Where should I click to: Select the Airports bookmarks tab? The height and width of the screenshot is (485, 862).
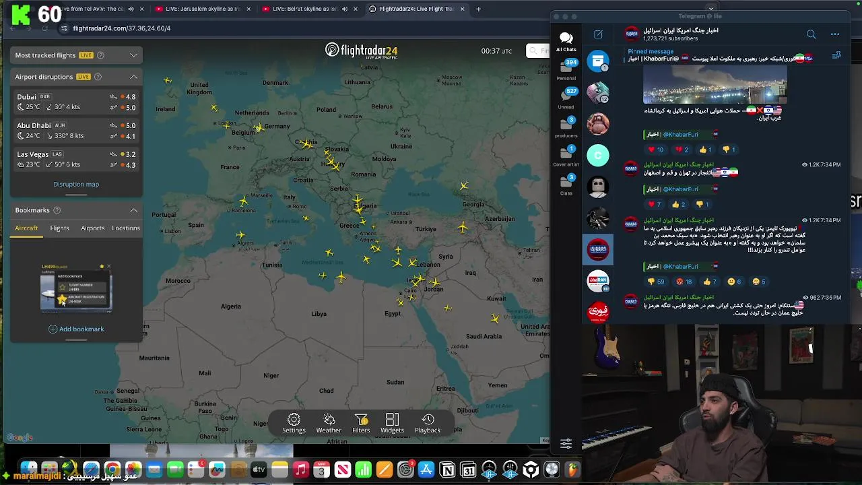(93, 228)
